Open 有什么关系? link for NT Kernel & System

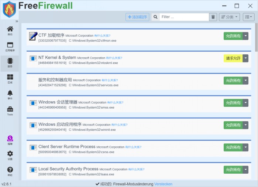pyautogui.click(x=114, y=58)
